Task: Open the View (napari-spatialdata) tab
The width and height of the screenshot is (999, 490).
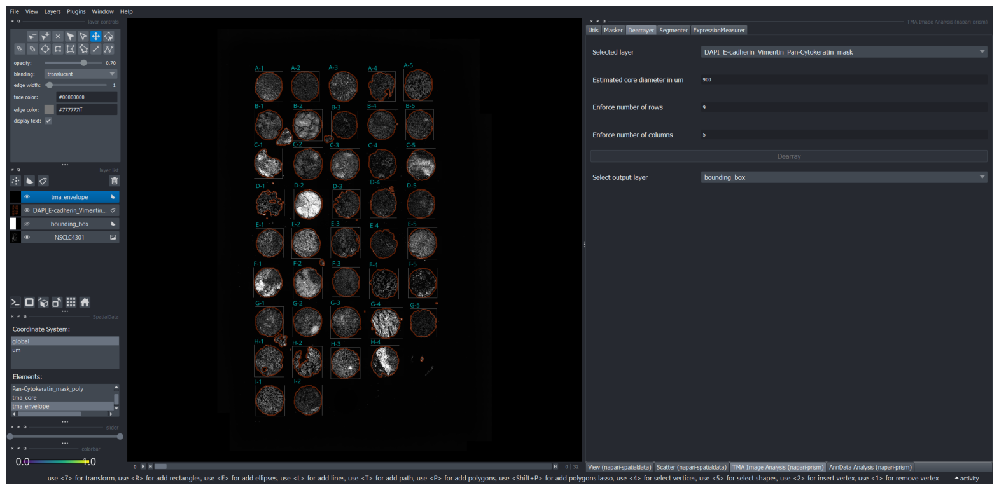Action: (620, 467)
